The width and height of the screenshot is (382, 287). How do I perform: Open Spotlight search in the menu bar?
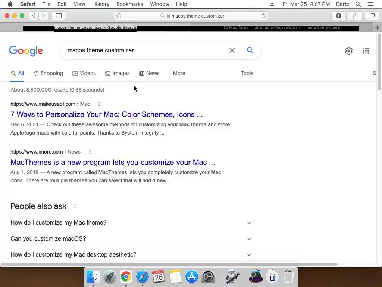[x=358, y=4]
